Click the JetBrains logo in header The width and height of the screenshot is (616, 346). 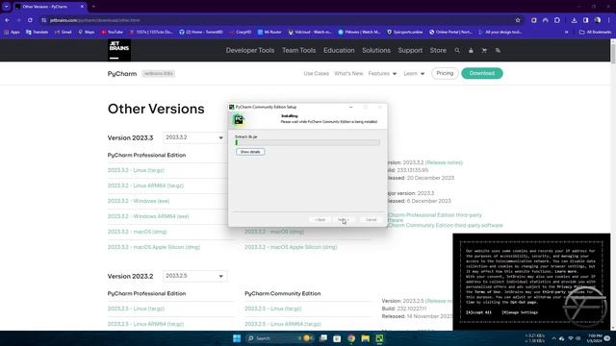tap(119, 50)
